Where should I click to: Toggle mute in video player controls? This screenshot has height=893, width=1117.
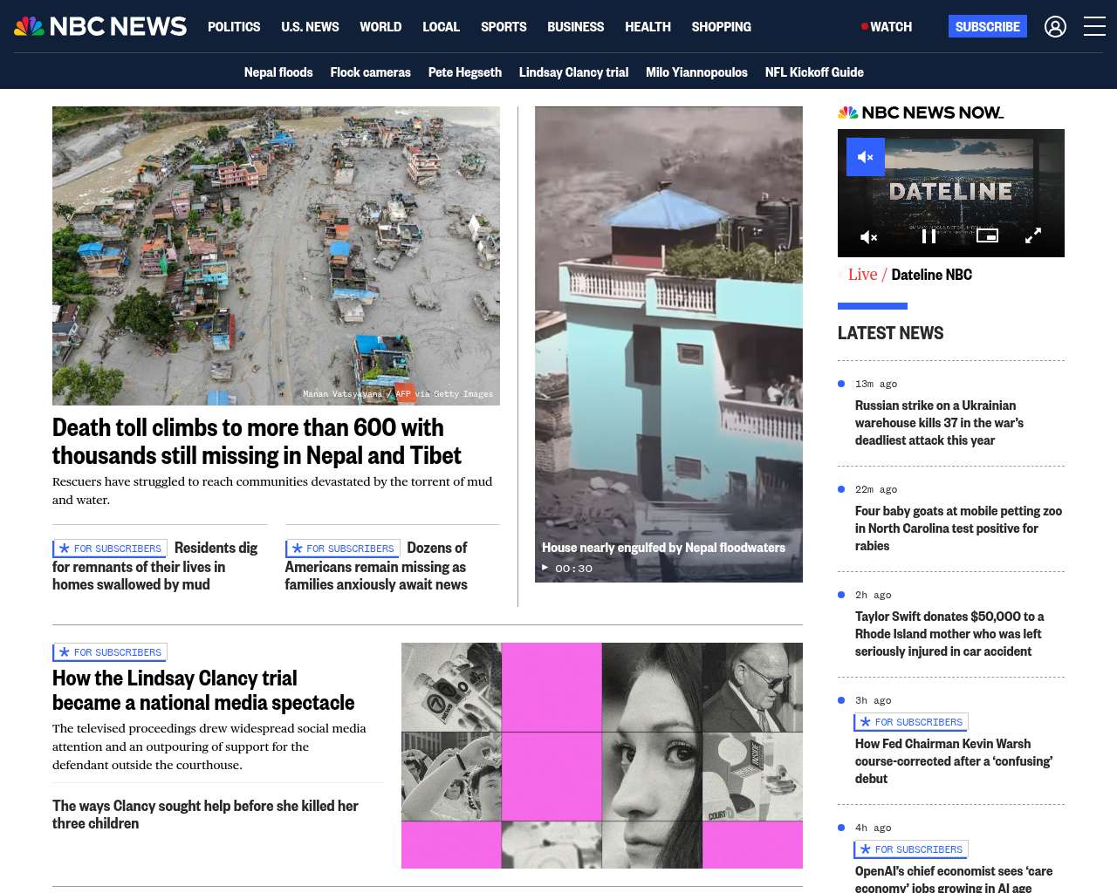[x=869, y=236]
